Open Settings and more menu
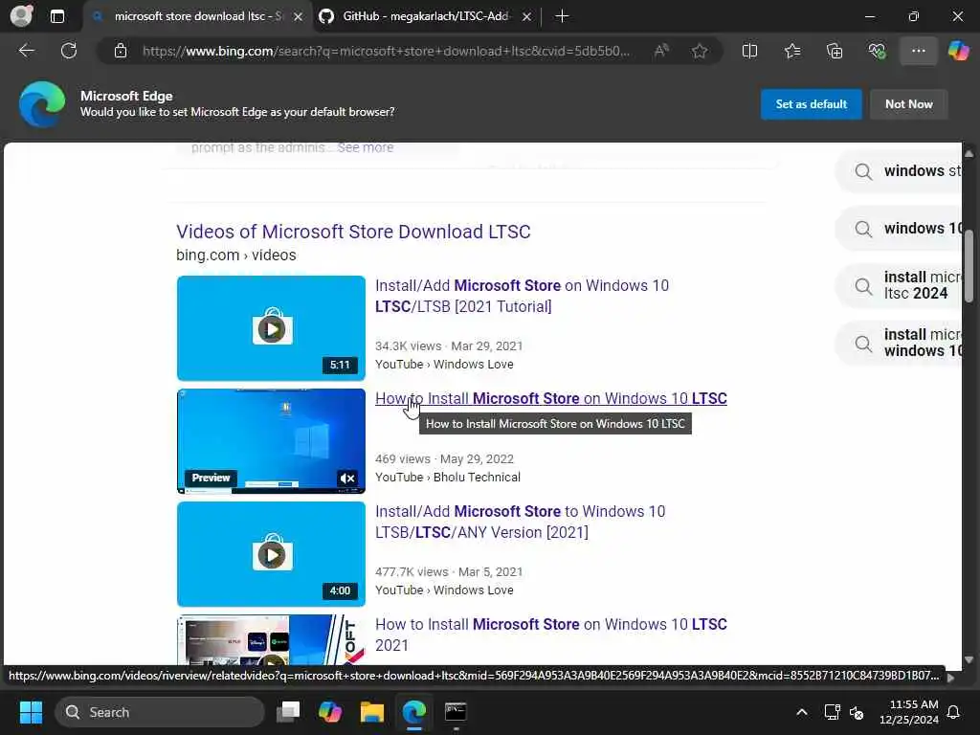 click(x=918, y=51)
